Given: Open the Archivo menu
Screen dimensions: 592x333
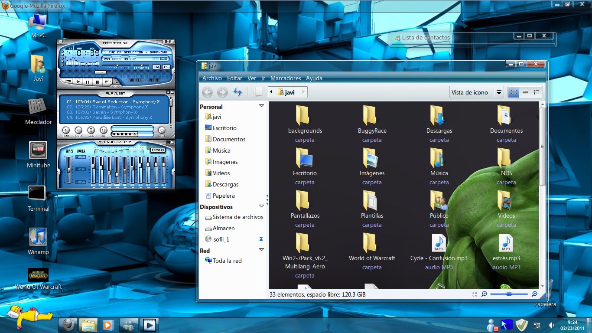Looking at the screenshot, I should click(x=212, y=78).
